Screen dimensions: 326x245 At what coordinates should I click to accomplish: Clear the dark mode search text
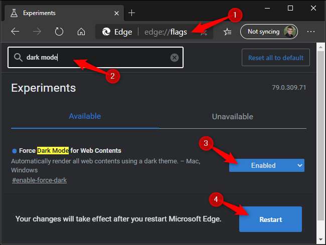click(174, 58)
